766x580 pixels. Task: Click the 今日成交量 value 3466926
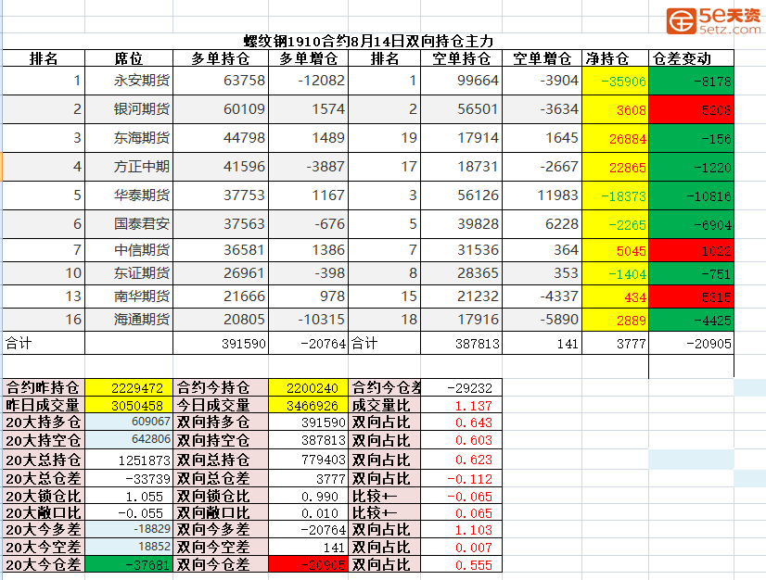pyautogui.click(x=309, y=405)
